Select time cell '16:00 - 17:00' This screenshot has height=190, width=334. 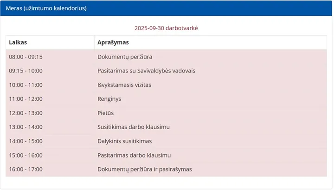click(x=26, y=169)
